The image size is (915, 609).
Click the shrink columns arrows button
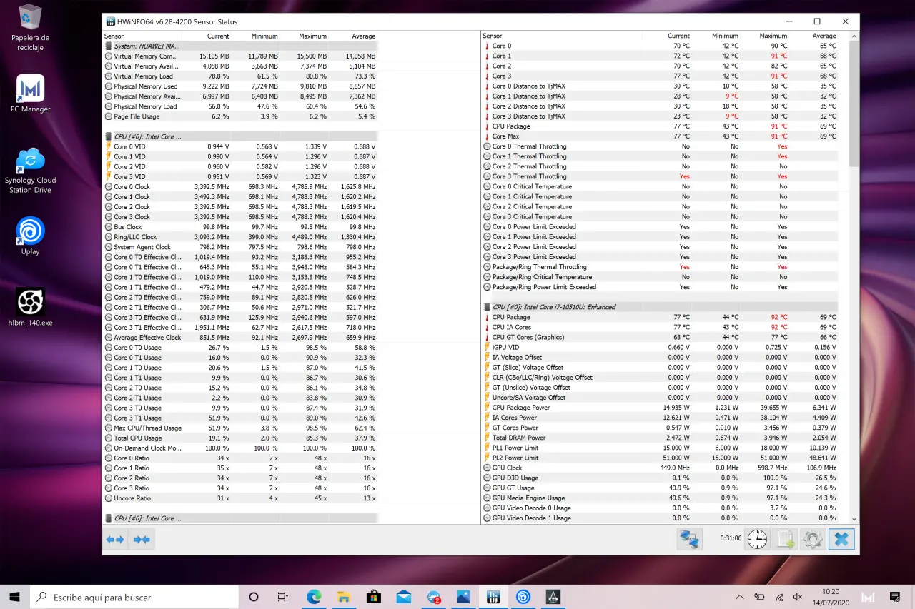(142, 540)
